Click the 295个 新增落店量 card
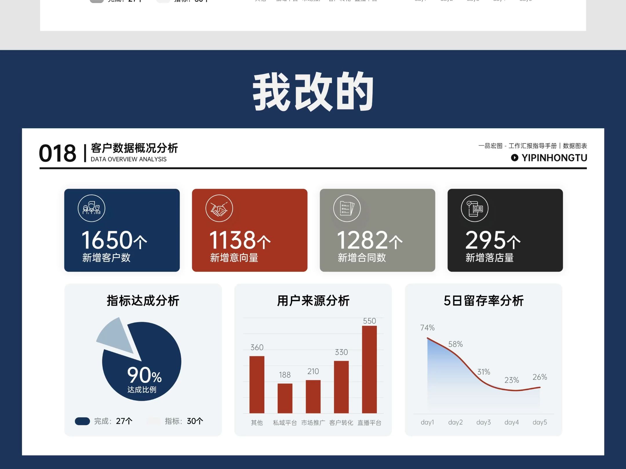 click(x=505, y=230)
